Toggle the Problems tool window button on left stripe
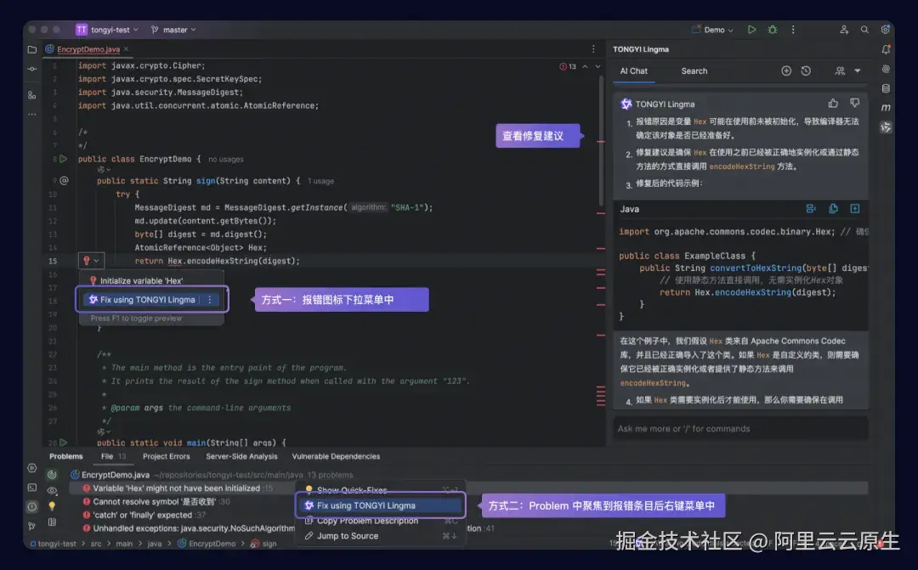 coord(32,507)
